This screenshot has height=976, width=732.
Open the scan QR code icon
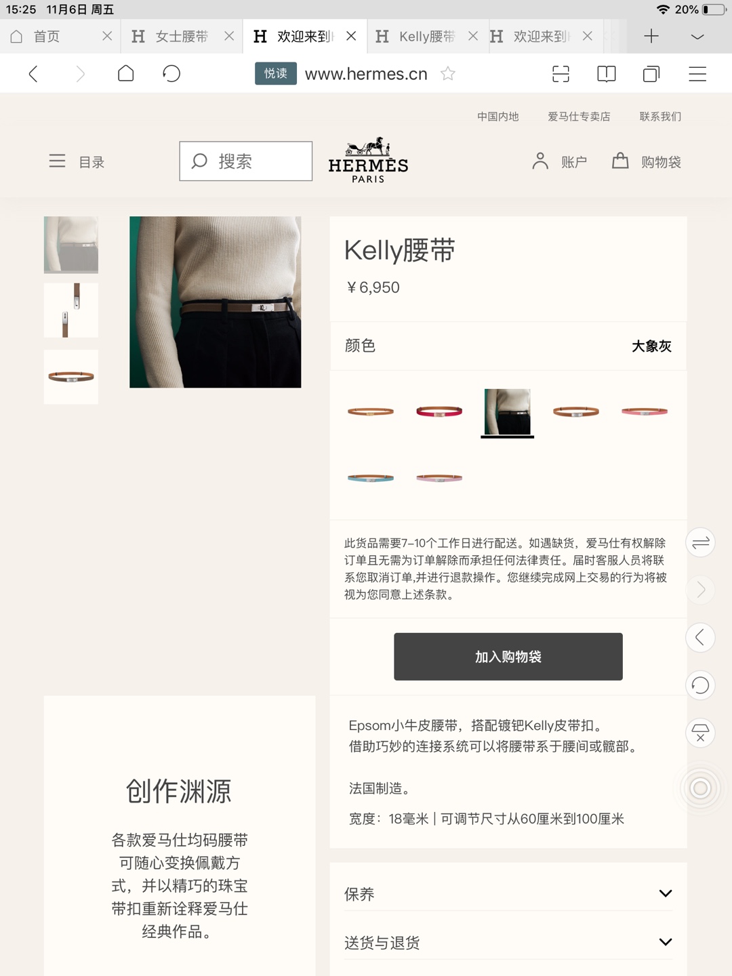(x=561, y=73)
